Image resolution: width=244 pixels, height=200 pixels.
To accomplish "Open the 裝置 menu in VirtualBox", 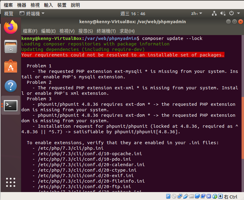I will (62, 5).
